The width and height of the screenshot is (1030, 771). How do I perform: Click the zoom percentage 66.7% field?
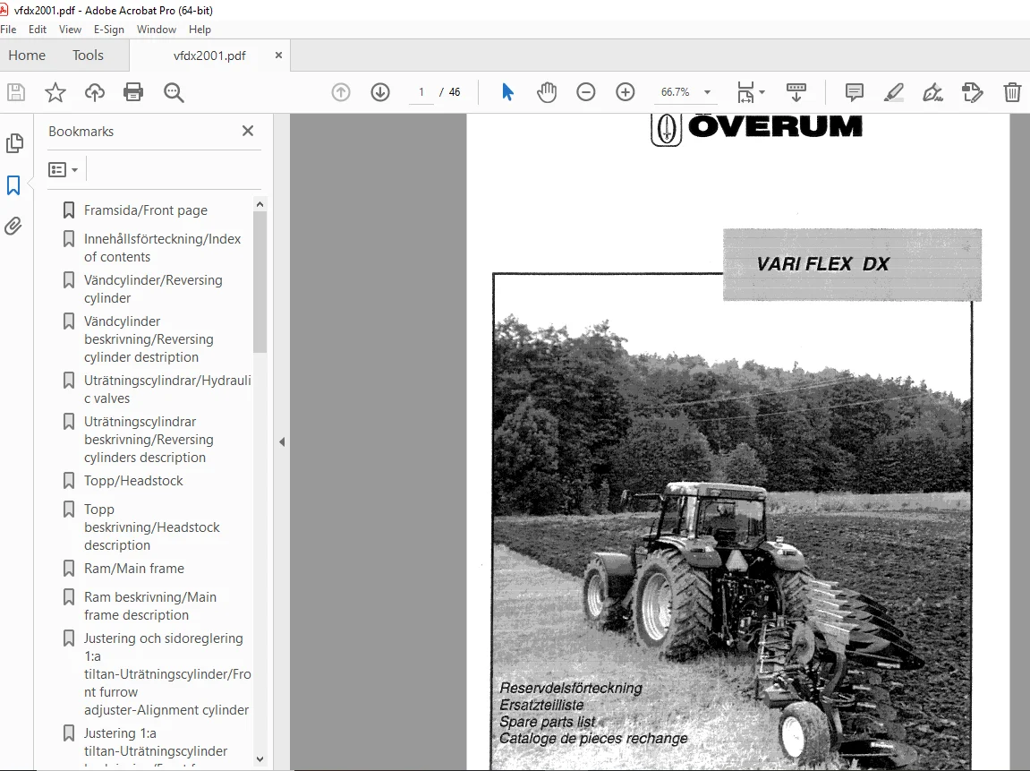[676, 92]
